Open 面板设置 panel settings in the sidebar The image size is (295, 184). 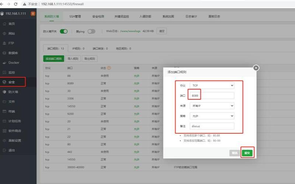pos(14,141)
